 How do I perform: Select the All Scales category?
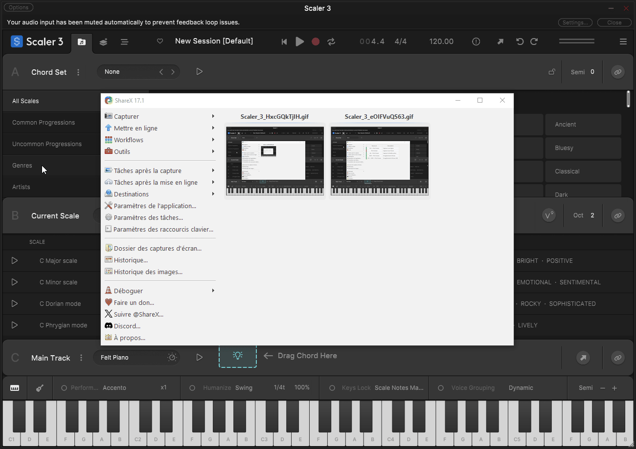52,101
